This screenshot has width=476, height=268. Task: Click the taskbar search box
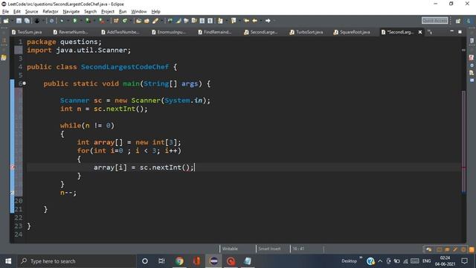point(77,261)
